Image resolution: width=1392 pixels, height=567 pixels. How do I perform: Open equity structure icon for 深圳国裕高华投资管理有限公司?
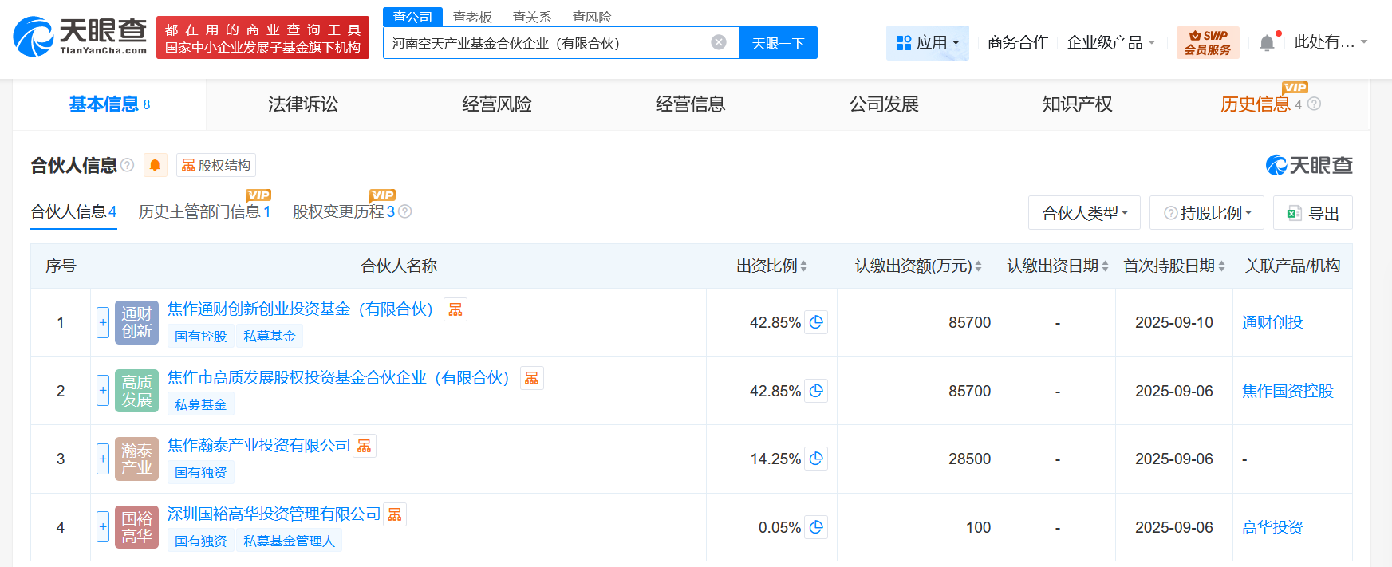tap(395, 514)
